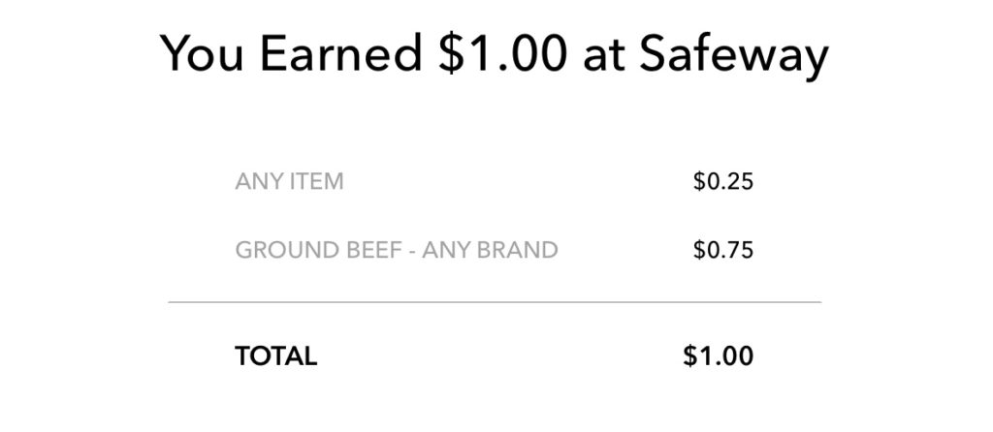Click the dash between BEEF and ANY
Screen dimensions: 993x432
pyautogui.click(x=412, y=251)
